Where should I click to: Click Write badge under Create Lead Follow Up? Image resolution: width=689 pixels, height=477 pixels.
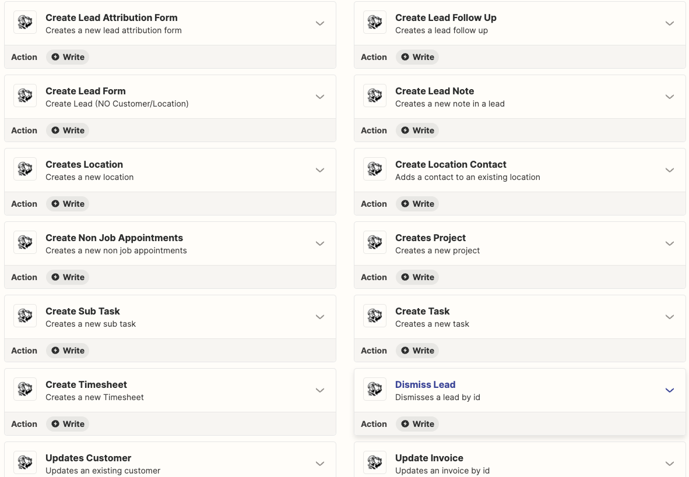click(417, 57)
